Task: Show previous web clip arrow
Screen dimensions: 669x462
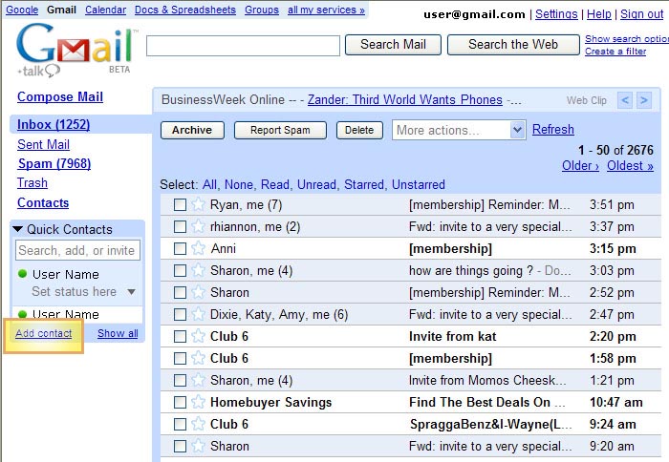Action: tap(625, 100)
